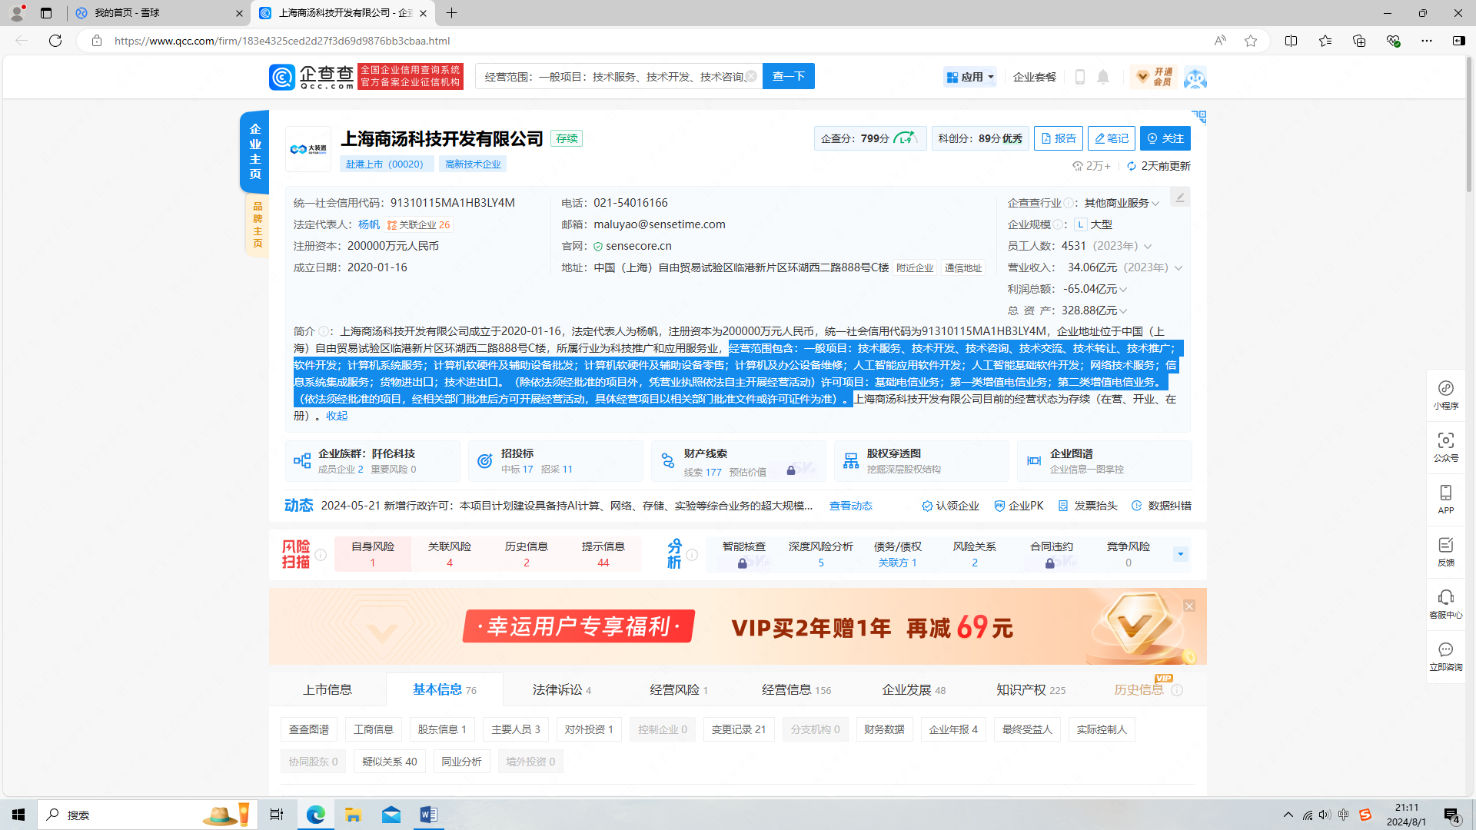Expand the 营业收入 year dropdown
This screenshot has height=830, width=1476.
pyautogui.click(x=1178, y=268)
